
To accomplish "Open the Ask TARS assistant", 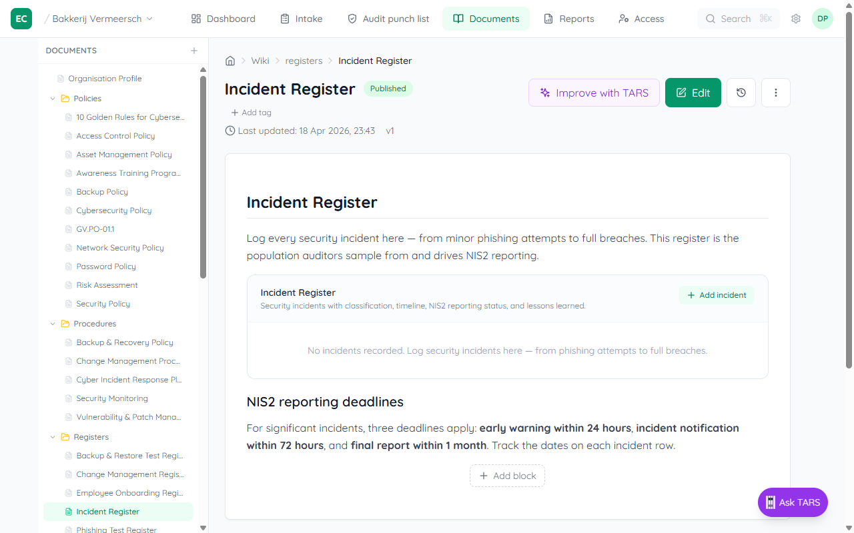I will pos(793,502).
